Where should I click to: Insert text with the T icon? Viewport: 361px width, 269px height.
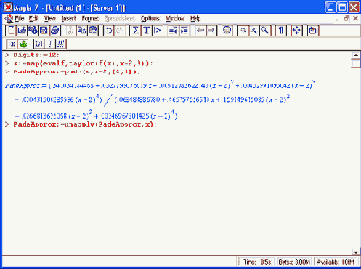[x=146, y=31]
